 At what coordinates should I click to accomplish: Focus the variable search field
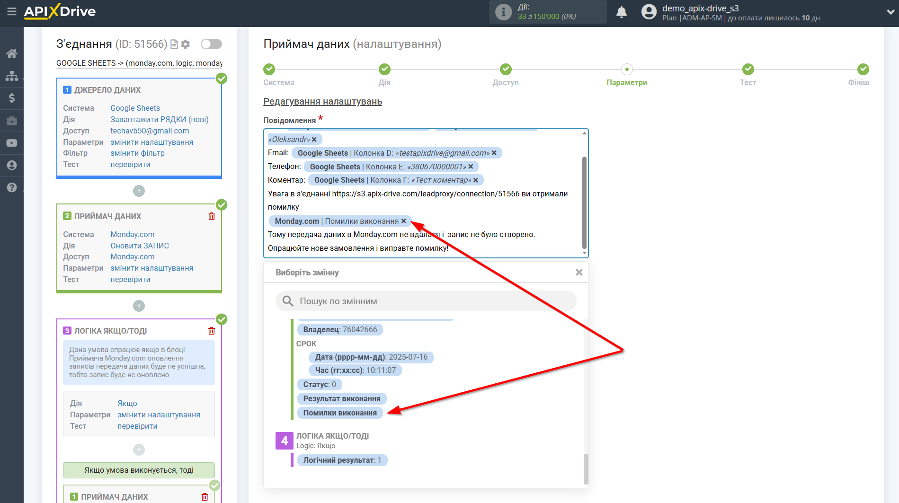pos(426,301)
